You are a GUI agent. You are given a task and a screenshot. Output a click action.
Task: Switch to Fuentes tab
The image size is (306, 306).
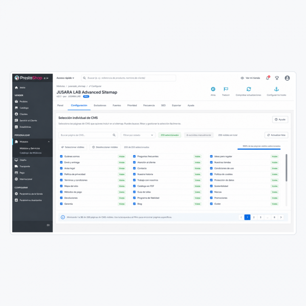(x=117, y=105)
